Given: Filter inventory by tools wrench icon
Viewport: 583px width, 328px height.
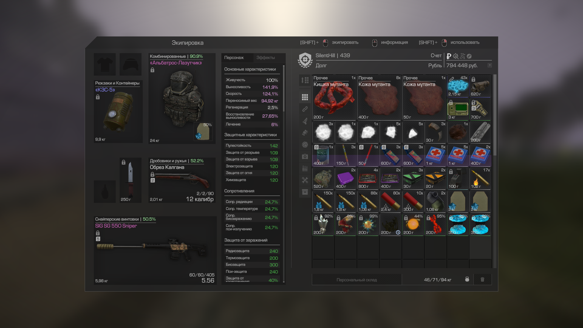Looking at the screenshot, I should coord(305,180).
